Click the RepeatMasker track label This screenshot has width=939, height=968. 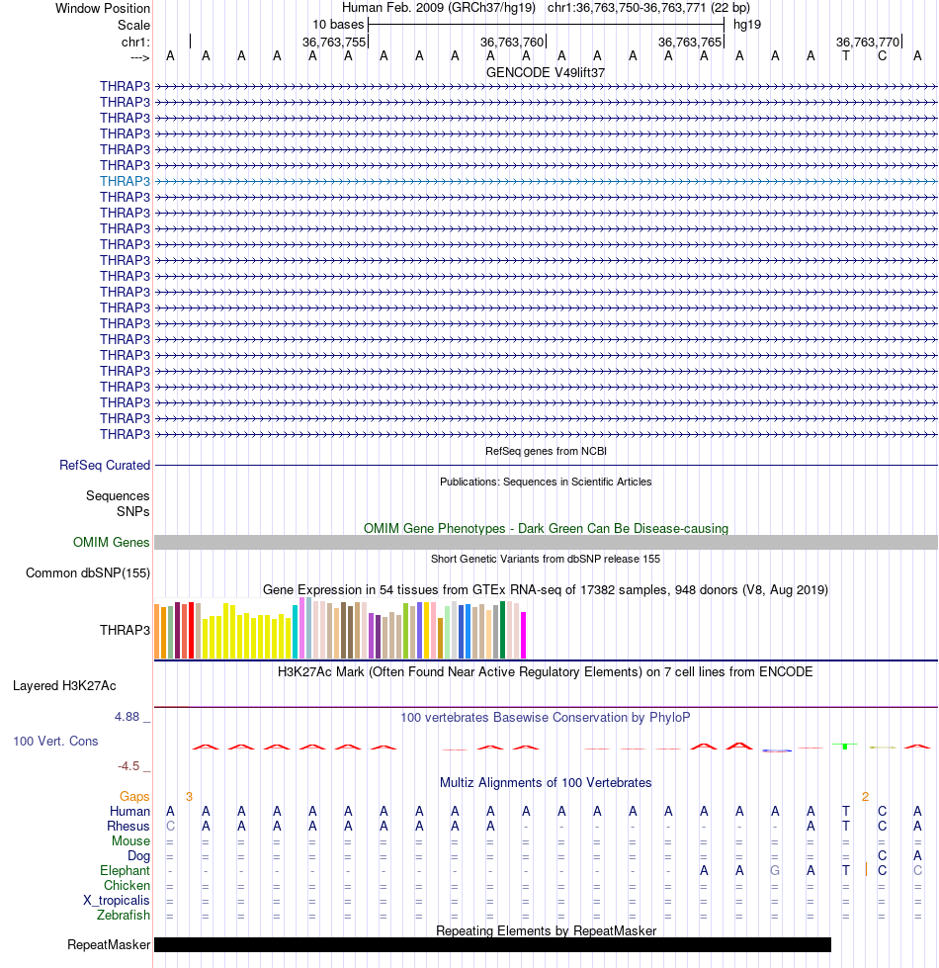tap(109, 944)
